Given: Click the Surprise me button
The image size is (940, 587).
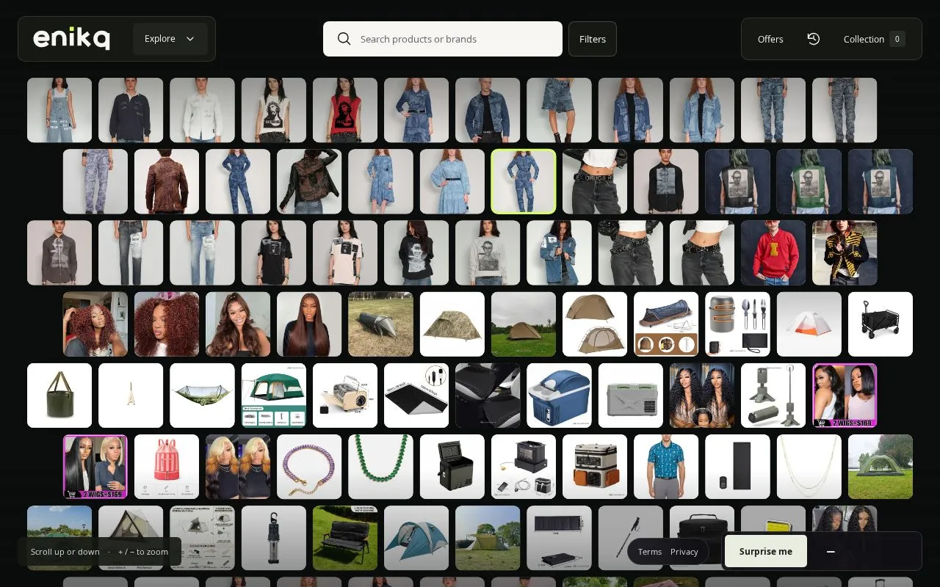Looking at the screenshot, I should pyautogui.click(x=766, y=551).
